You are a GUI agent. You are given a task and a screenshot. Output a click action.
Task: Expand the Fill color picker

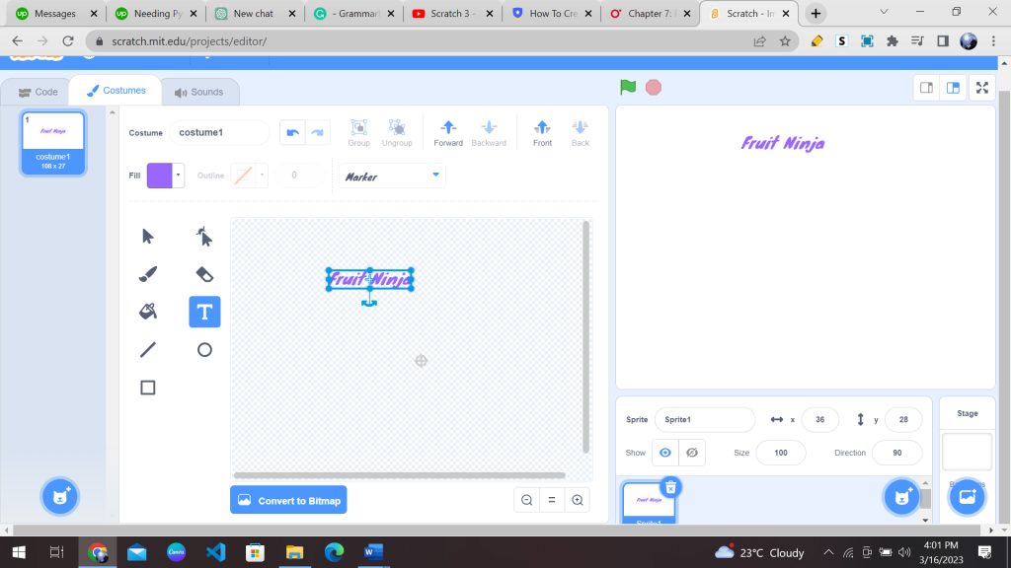pyautogui.click(x=178, y=175)
